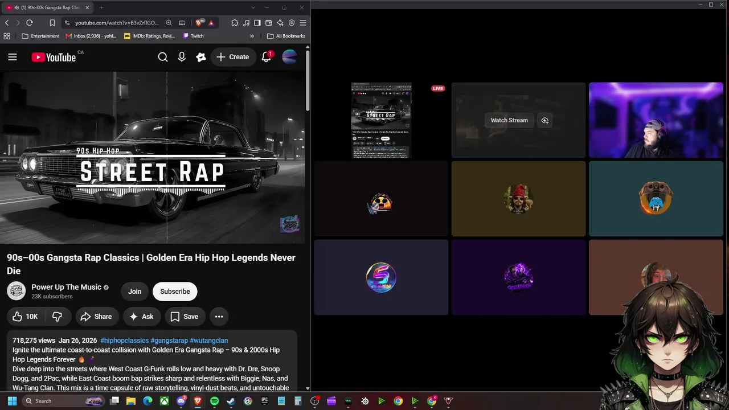Click Watch Stream in the call window

coord(509,120)
